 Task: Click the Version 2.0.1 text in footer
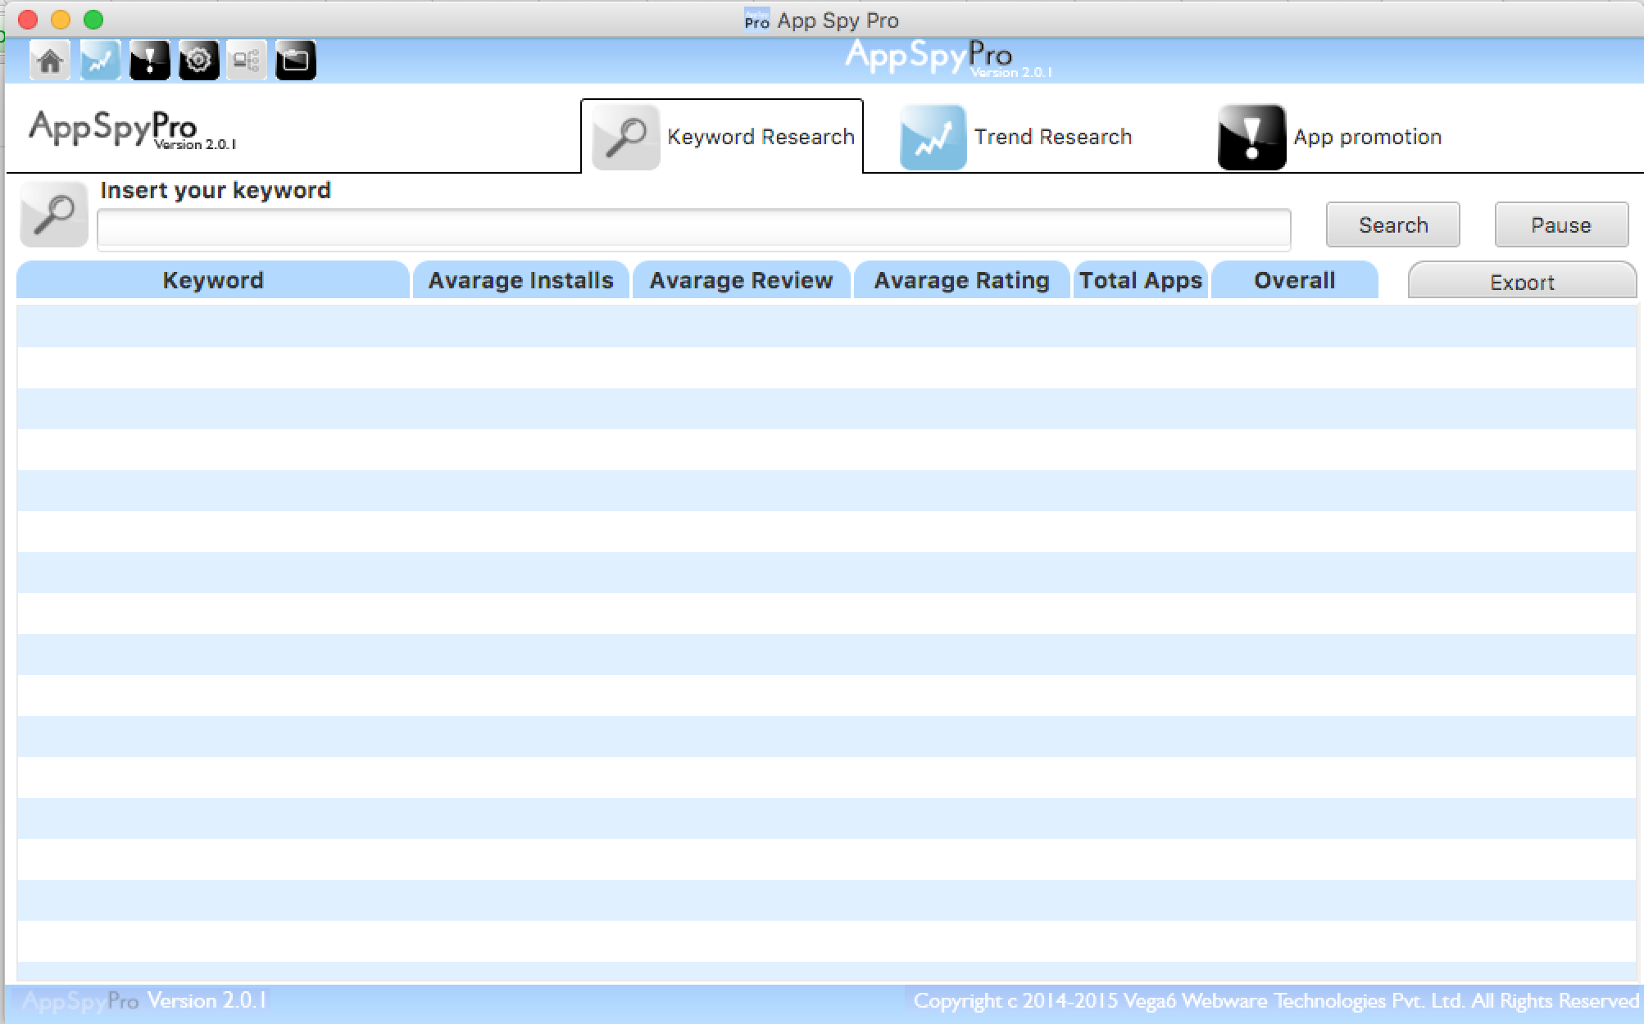point(207,1001)
